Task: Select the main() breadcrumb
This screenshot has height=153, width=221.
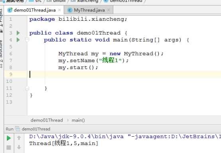Action: click(78, 120)
